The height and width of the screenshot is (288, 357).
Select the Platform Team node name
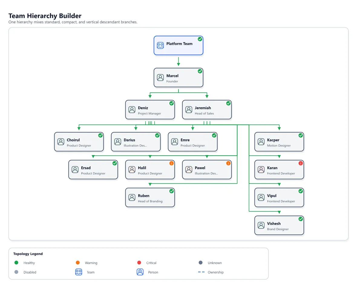[179, 44]
